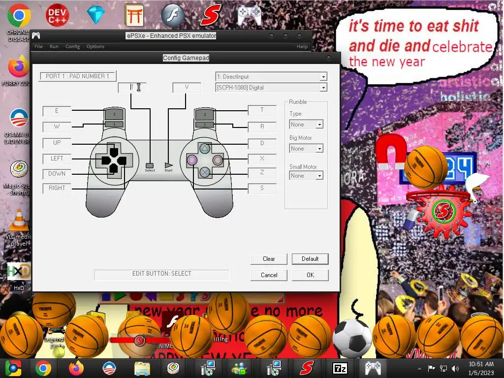Click the action center flag tray icon
Screen dimensions: 504x378
431,368
